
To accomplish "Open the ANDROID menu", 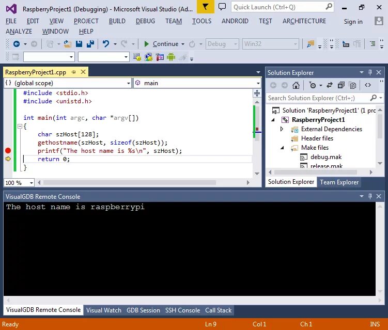I will pos(235,21).
